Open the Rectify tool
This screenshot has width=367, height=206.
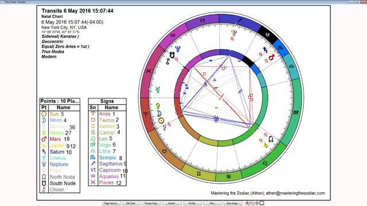click(192, 204)
